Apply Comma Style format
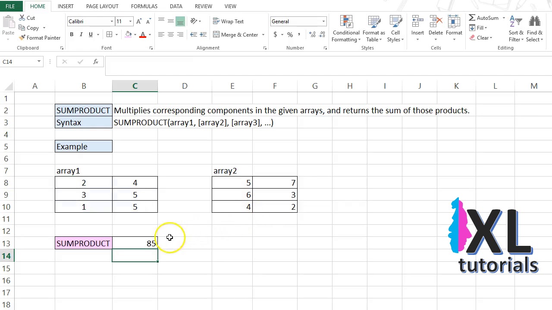552x310 pixels. tap(300, 34)
